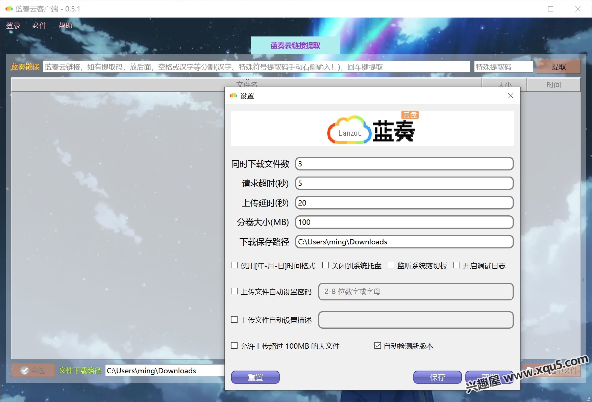This screenshot has height=402, width=592.
Task: Enable 监听系统剪切板 checkbox
Action: pos(391,265)
